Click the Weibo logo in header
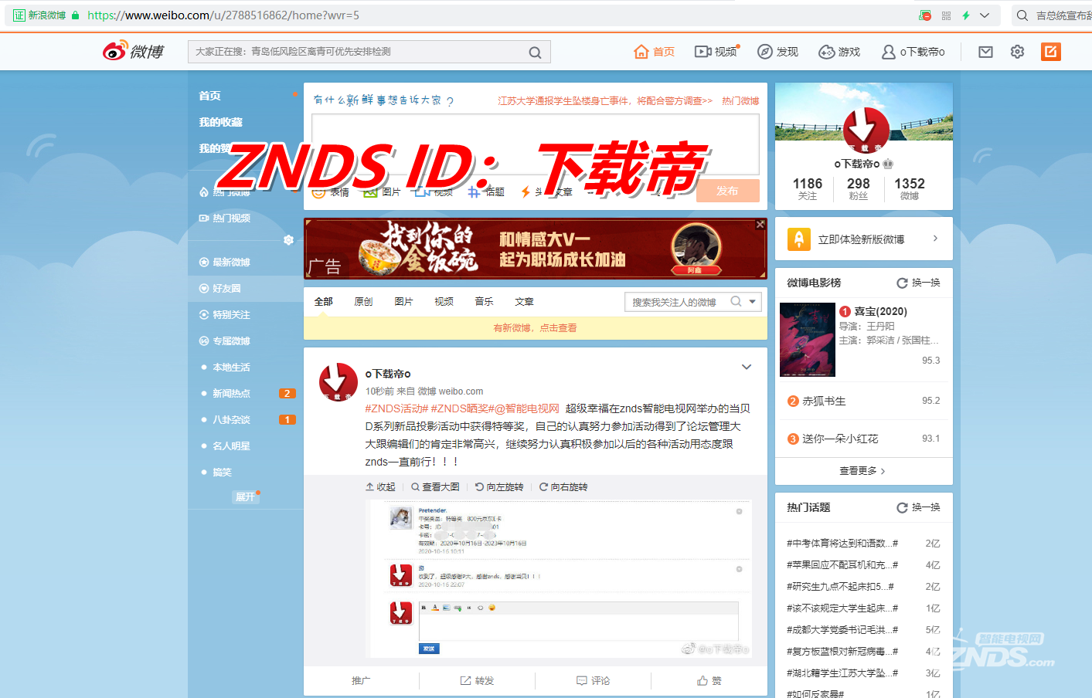 (x=133, y=51)
